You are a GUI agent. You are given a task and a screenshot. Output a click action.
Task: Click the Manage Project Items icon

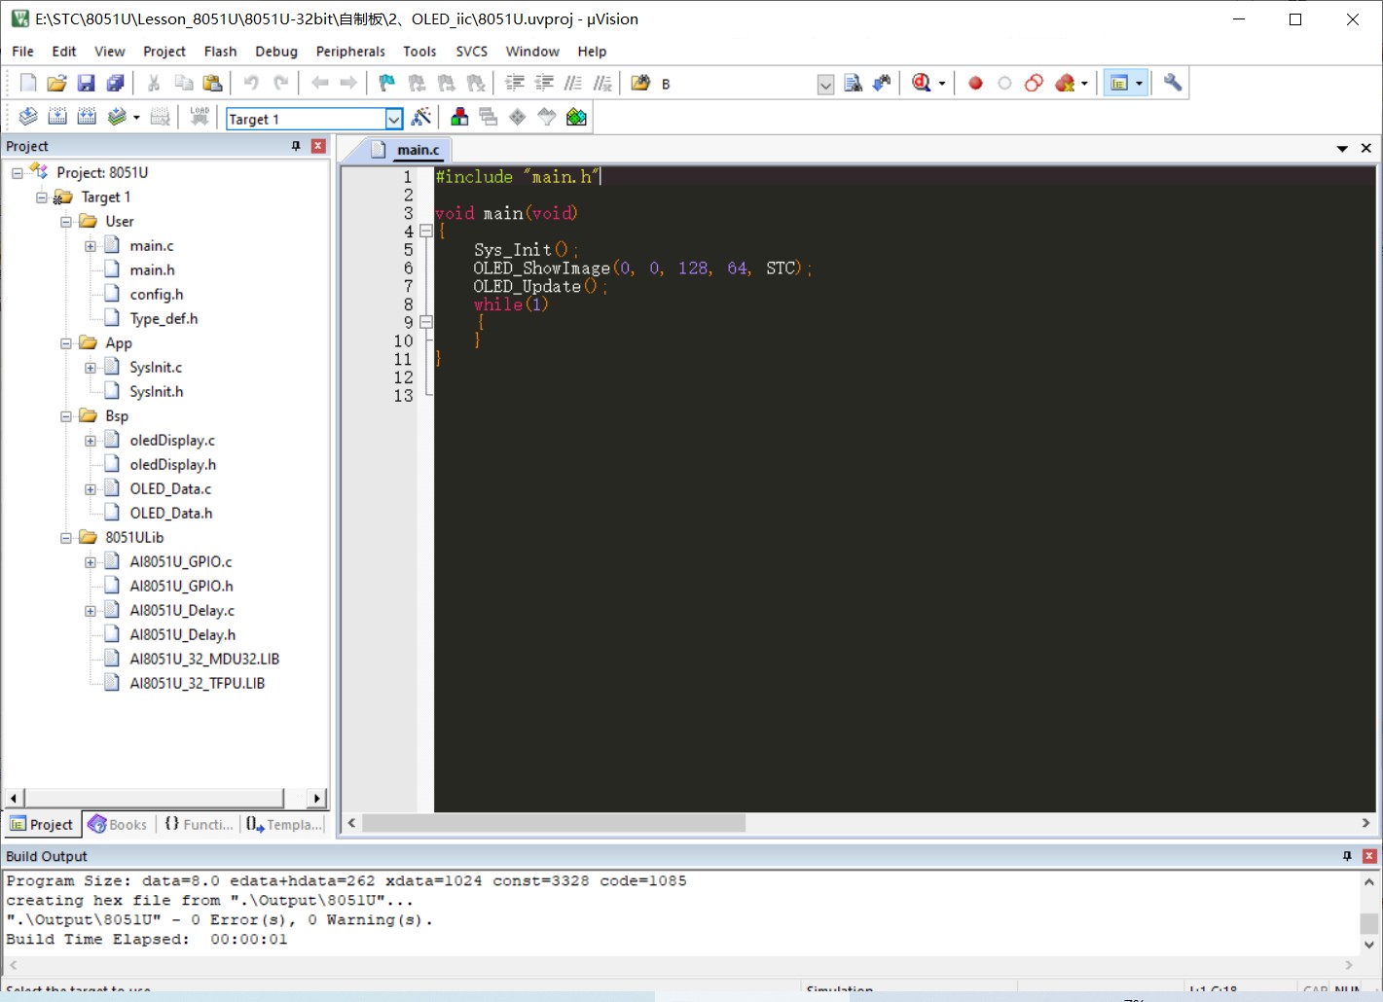[459, 118]
